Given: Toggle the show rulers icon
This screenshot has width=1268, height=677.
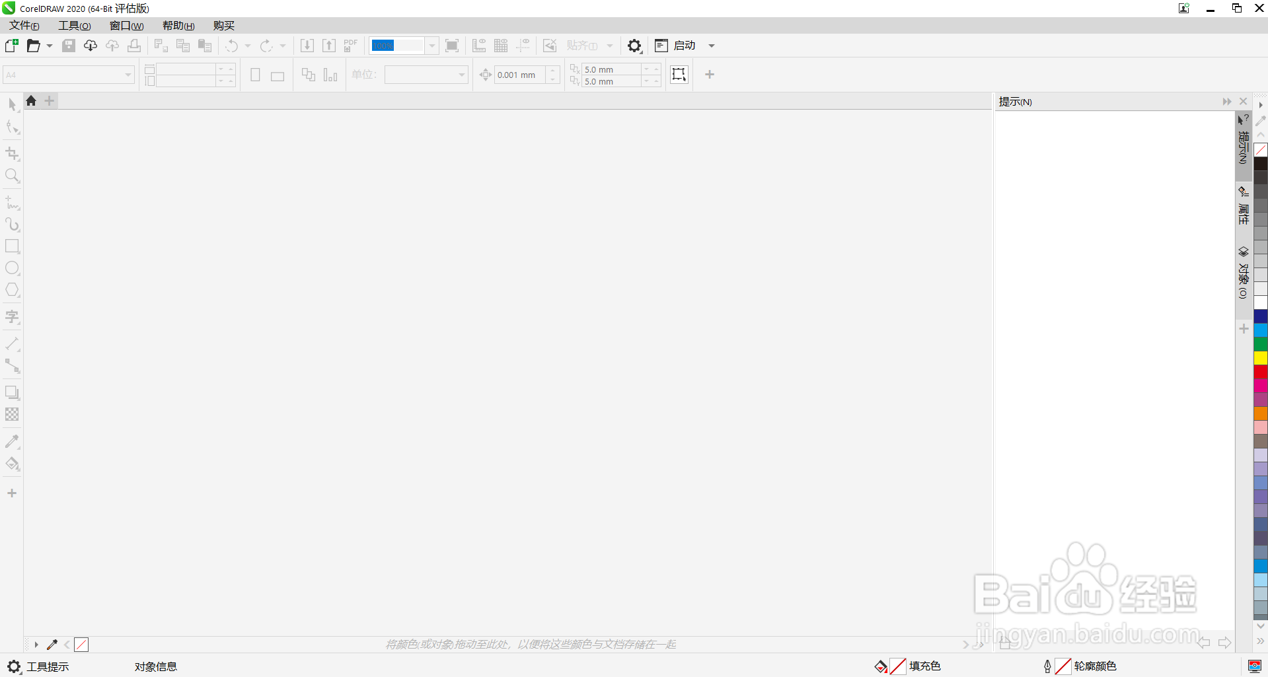Looking at the screenshot, I should (x=479, y=46).
